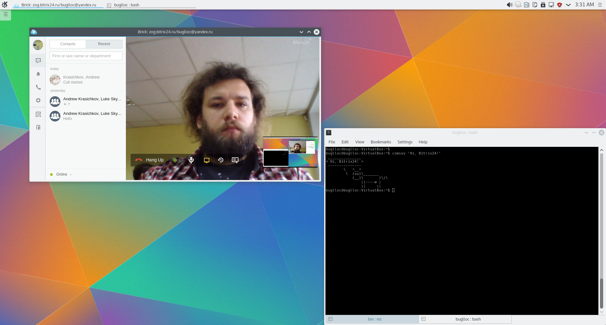Minimize the Brick Bitrix24 window
606x325 pixels.
(x=301, y=32)
